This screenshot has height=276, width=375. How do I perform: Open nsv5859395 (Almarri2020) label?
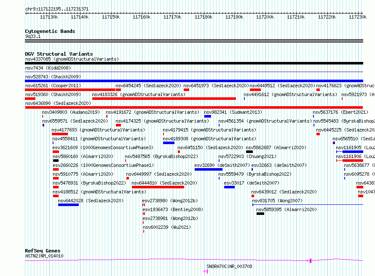pyautogui.click(x=287, y=209)
